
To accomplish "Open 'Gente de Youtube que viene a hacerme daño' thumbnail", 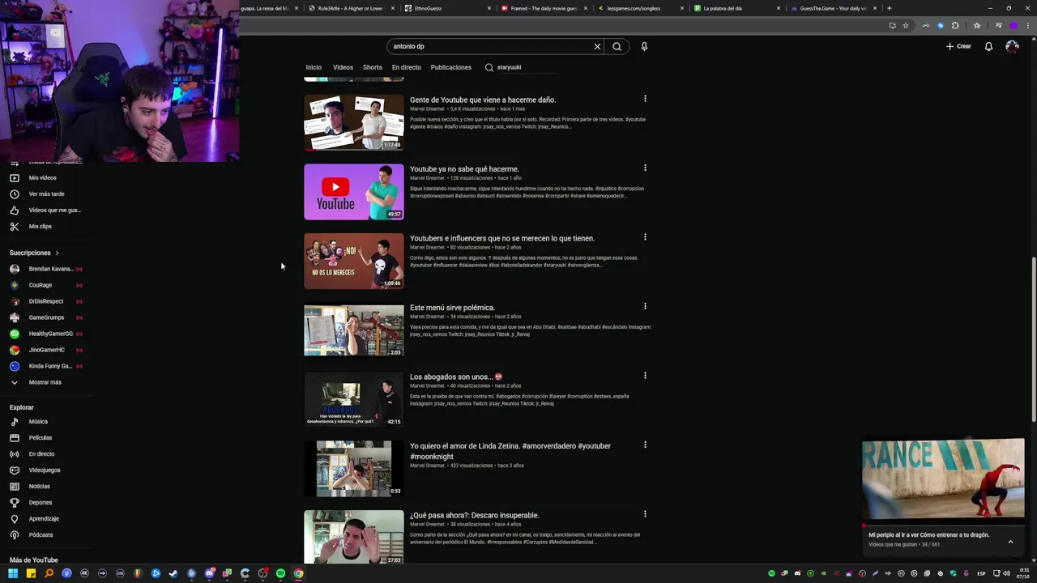I will coord(353,122).
